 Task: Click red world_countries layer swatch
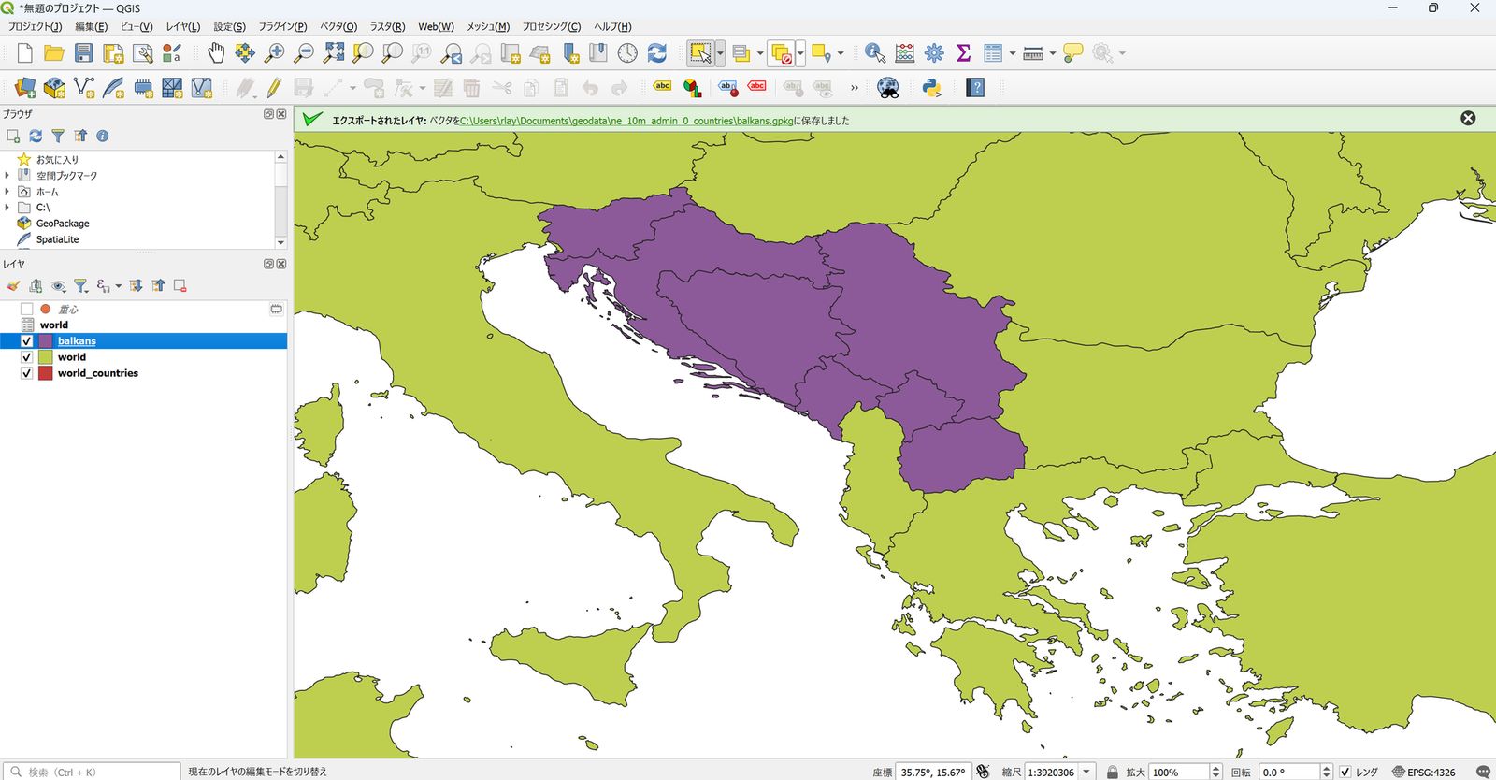coord(46,373)
